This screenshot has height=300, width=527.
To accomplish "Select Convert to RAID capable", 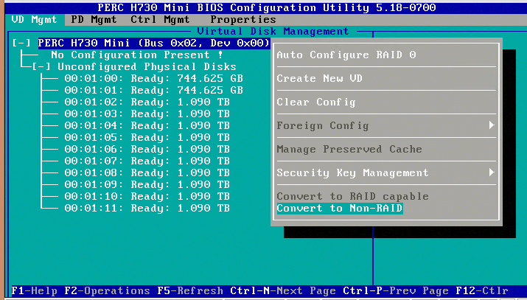I will (352, 196).
